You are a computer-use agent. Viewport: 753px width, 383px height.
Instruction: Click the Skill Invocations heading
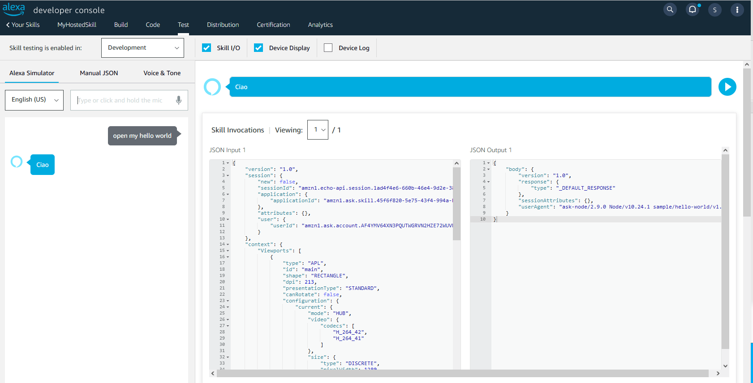coord(238,130)
